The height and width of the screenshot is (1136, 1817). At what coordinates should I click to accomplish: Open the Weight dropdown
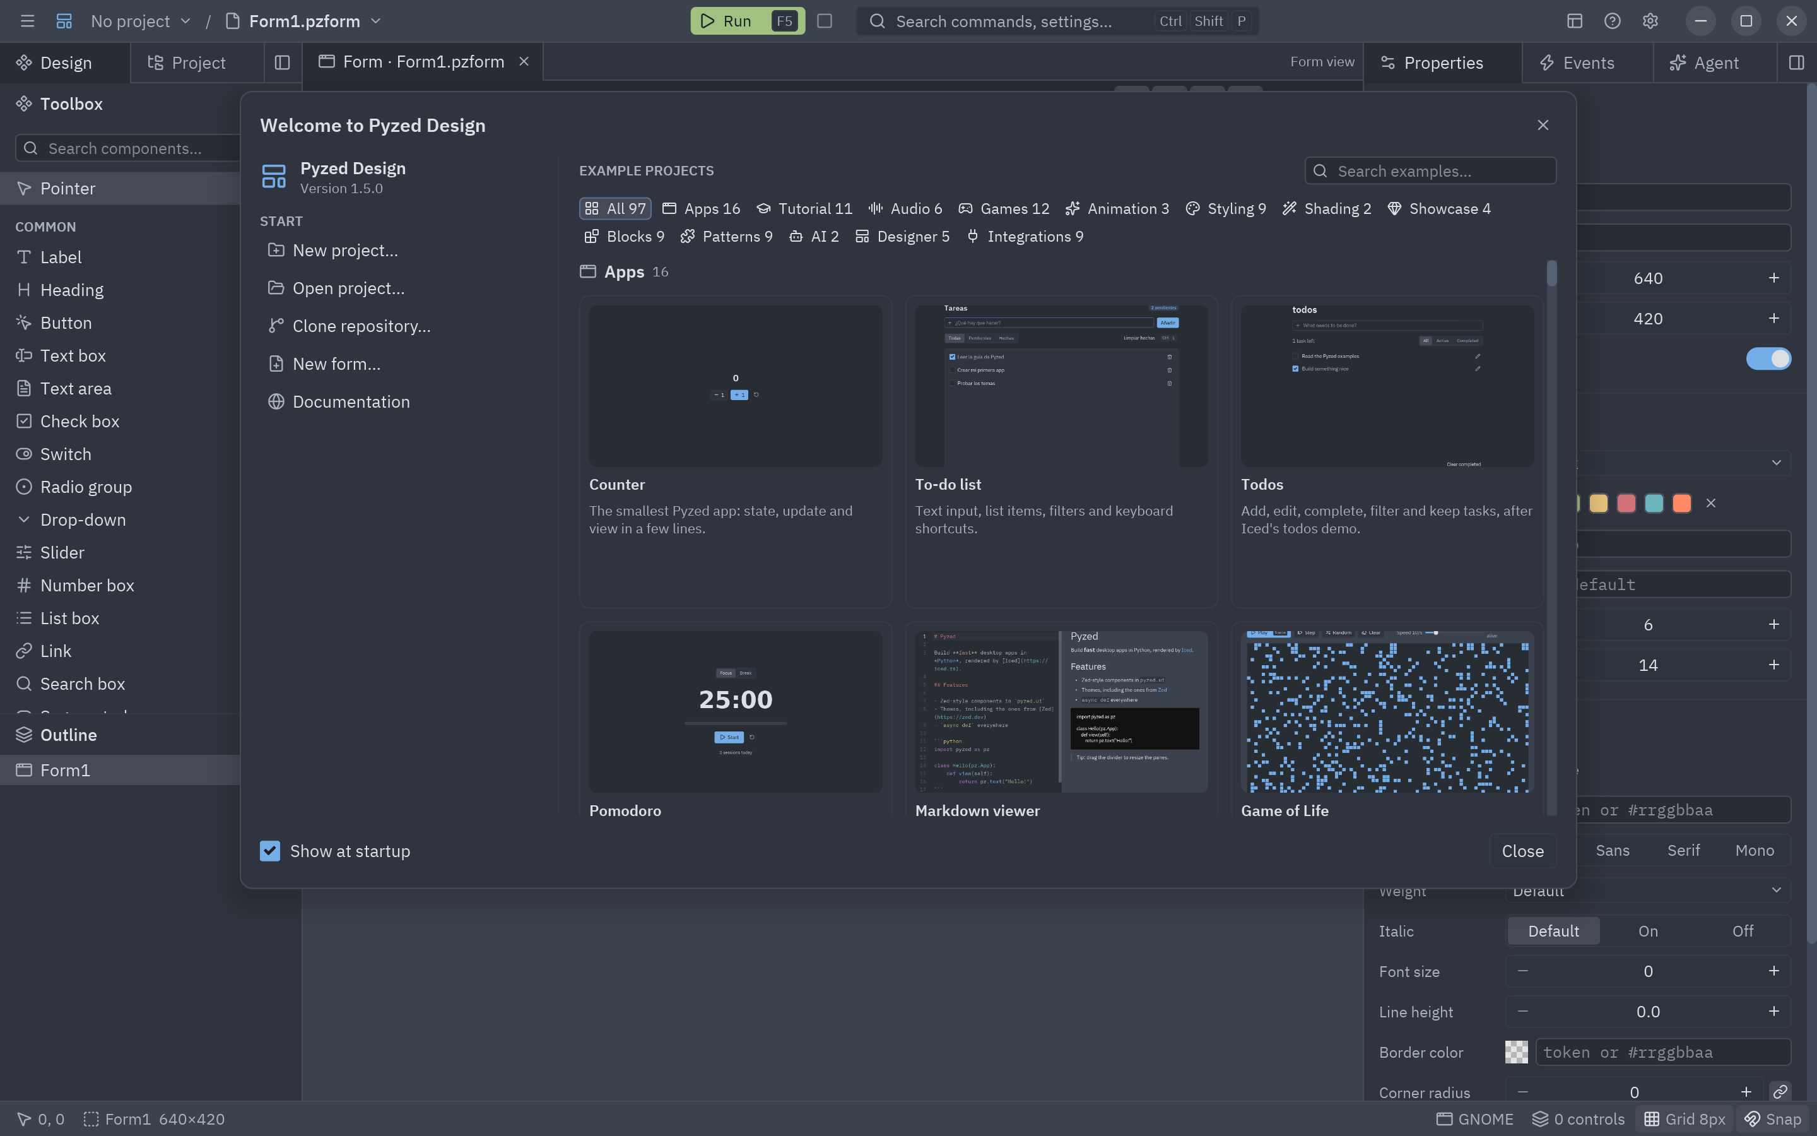point(1647,890)
